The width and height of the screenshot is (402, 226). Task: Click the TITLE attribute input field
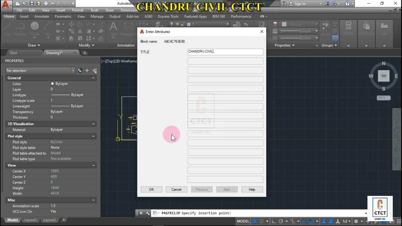pos(225,52)
